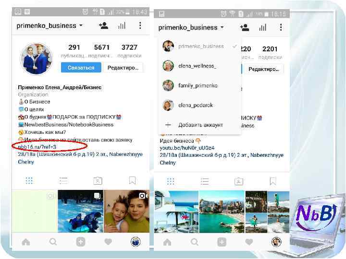
Task: Select the checked primenko_business account entry
Action: coord(200,46)
